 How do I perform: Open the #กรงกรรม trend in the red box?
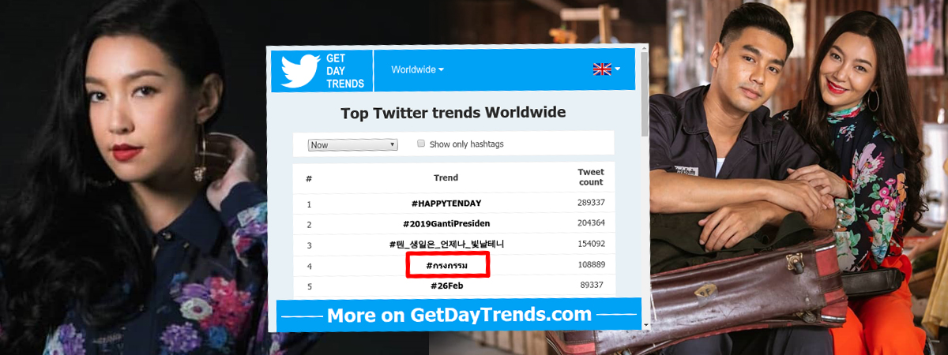point(447,266)
